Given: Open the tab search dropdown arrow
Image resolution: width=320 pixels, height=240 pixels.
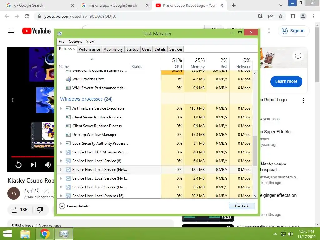Looking at the screenshot, I should [x=281, y=5].
